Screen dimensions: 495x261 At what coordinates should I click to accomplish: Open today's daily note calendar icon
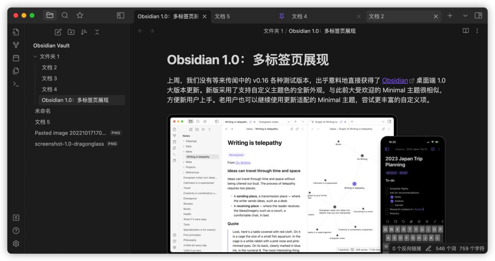click(x=16, y=58)
